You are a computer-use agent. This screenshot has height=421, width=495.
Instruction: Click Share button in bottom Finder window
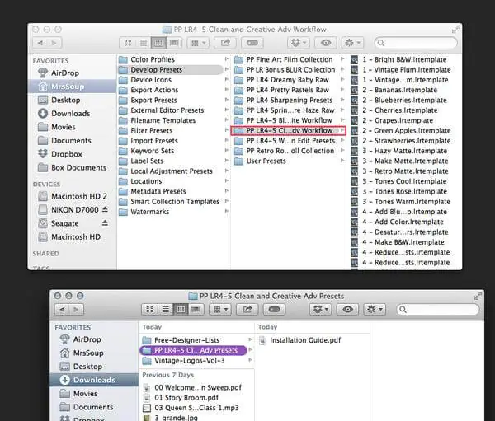pyautogui.click(x=247, y=310)
